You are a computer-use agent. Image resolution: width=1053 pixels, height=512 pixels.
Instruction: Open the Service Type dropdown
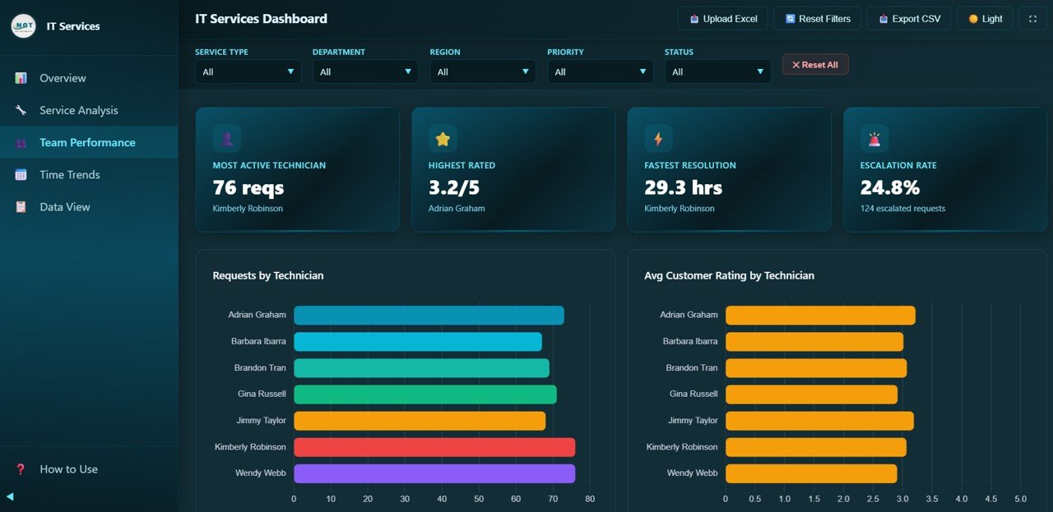248,71
